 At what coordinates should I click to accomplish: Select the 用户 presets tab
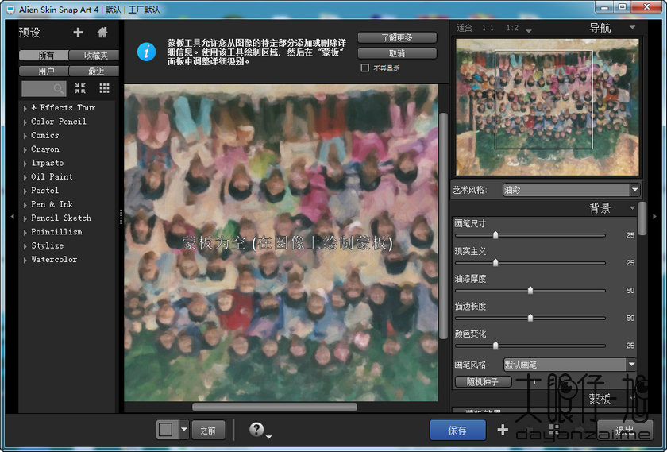(44, 71)
